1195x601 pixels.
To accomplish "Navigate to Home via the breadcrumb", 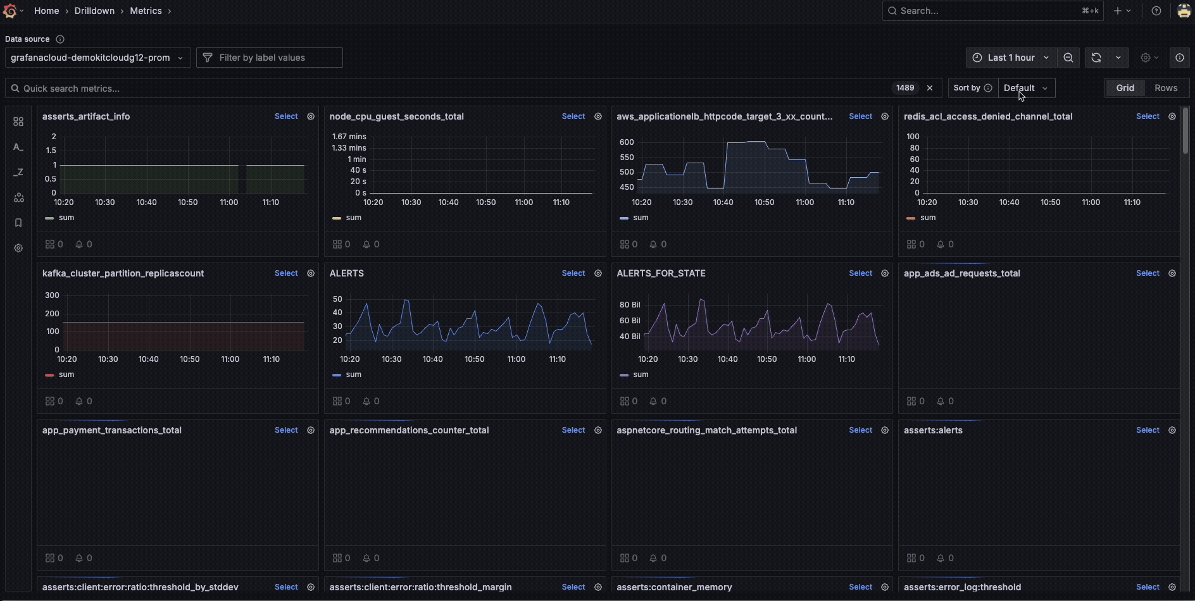I will 46,11.
